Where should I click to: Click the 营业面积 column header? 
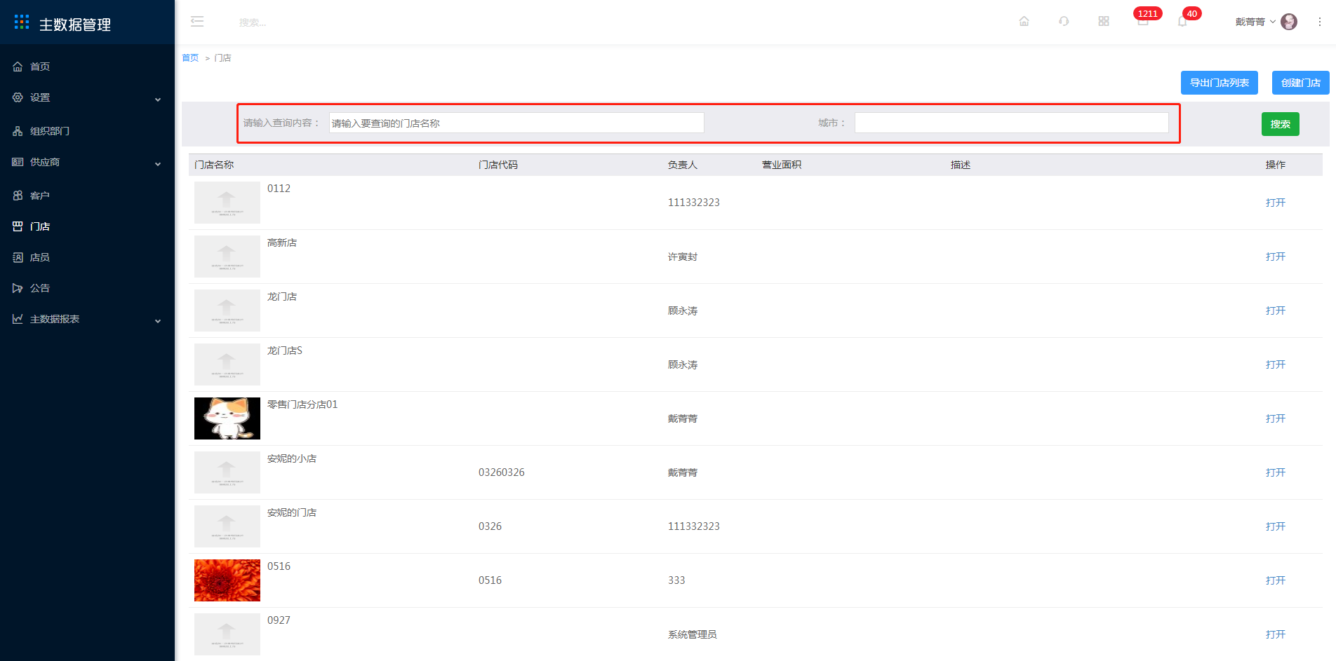tap(782, 165)
